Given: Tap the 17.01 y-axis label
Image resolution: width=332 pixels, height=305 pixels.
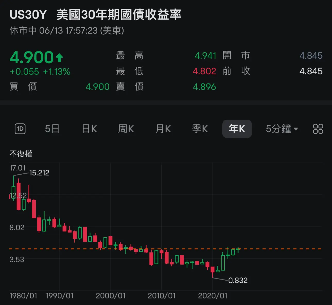Looking at the screenshot, I should [18, 168].
